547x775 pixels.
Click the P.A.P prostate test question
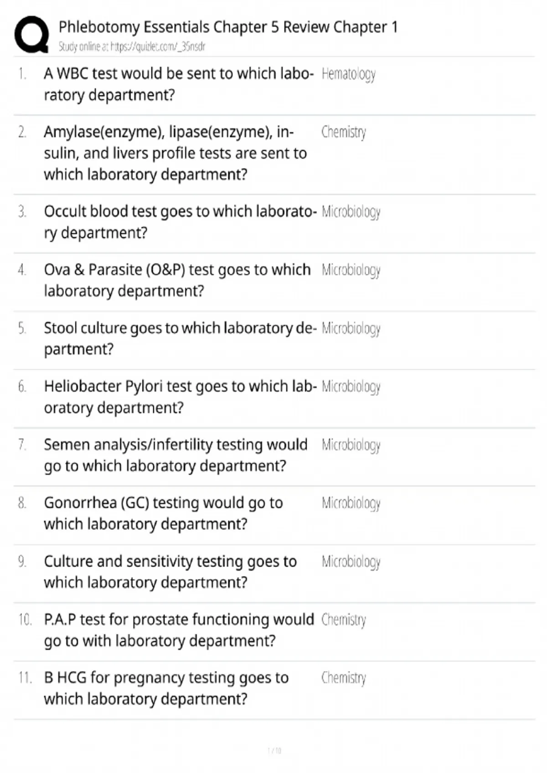click(179, 630)
